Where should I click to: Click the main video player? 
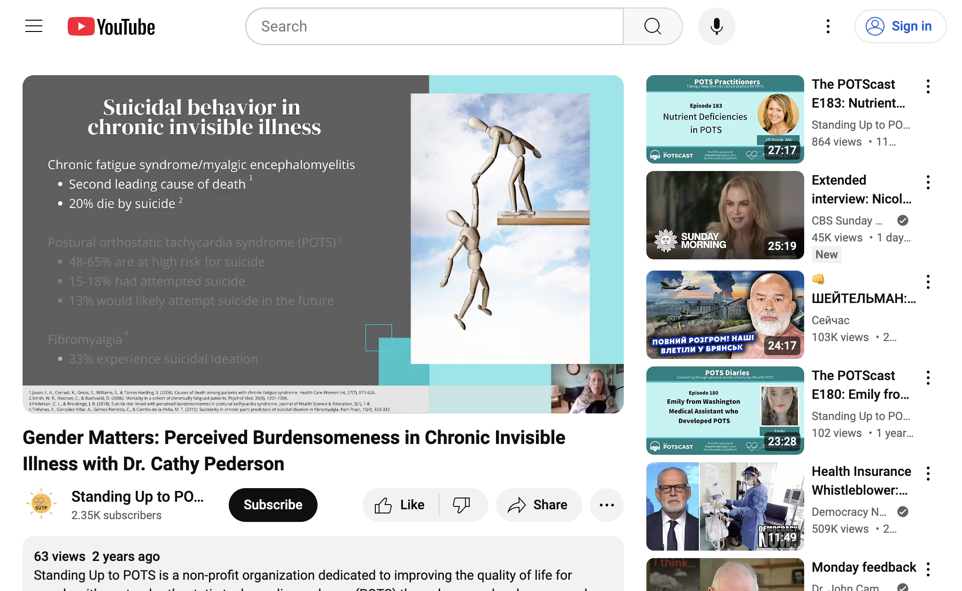pos(323,244)
